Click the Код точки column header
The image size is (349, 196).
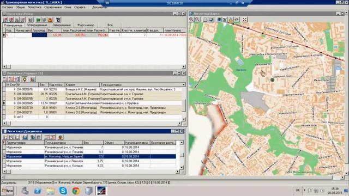coord(57,85)
